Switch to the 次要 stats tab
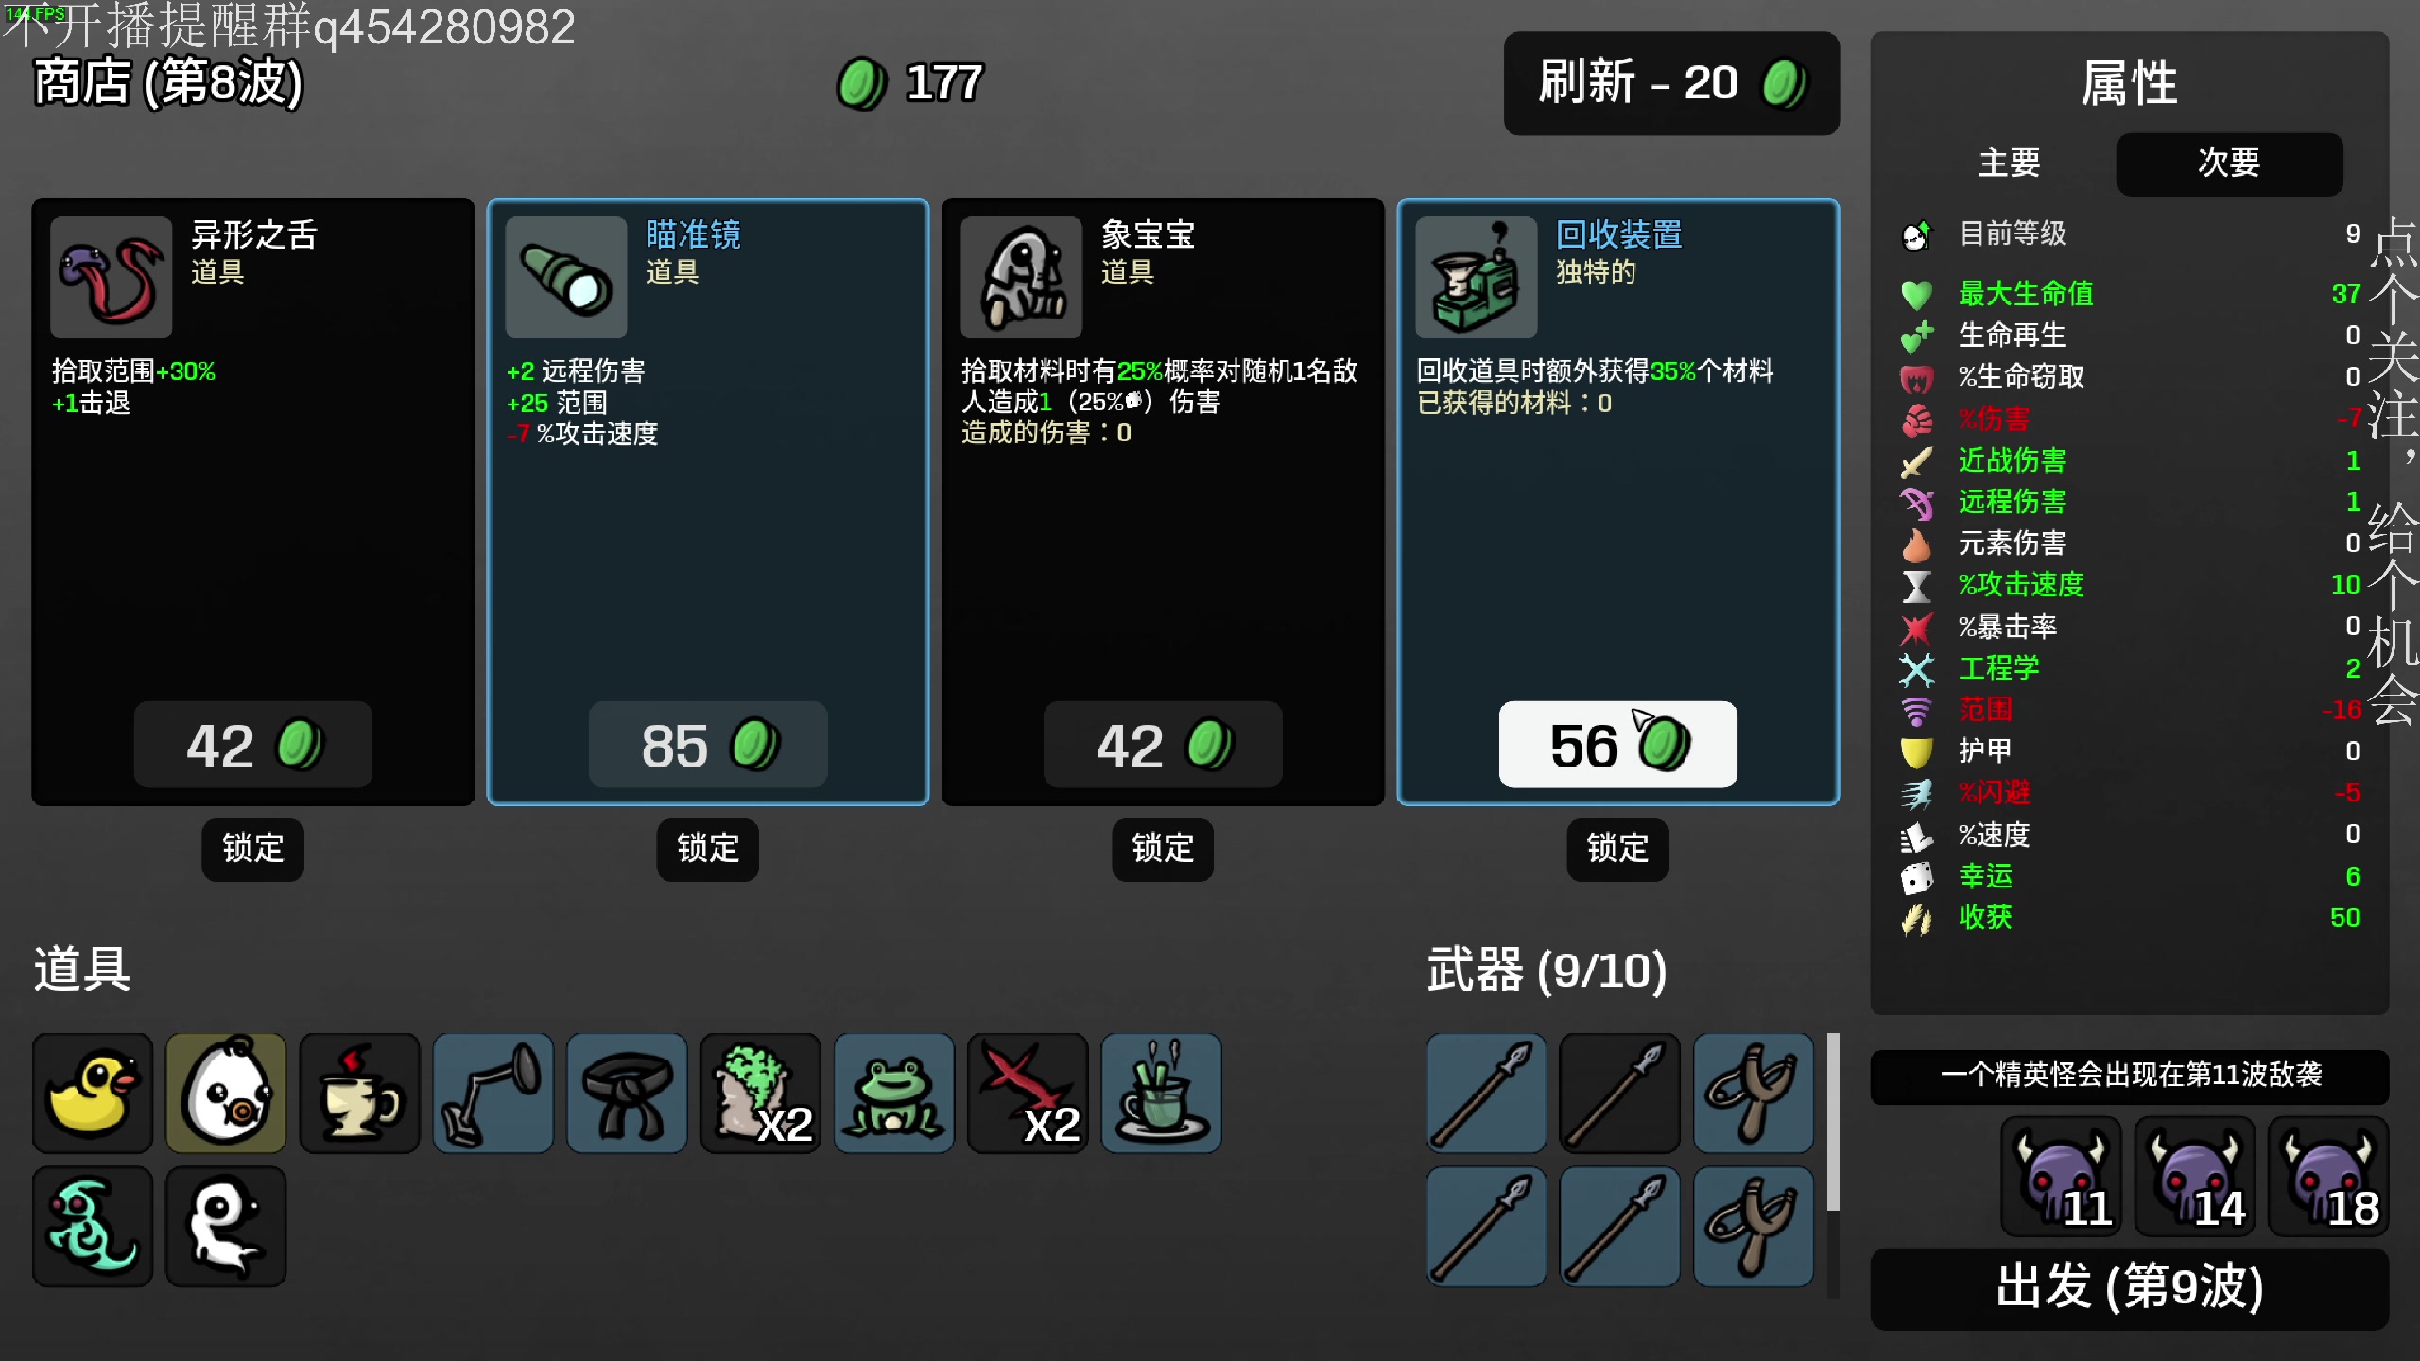This screenshot has height=1361, width=2420. click(x=2229, y=164)
